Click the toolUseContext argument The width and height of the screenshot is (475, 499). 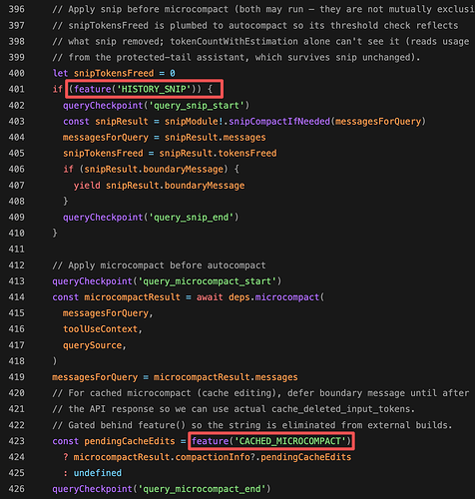point(101,329)
